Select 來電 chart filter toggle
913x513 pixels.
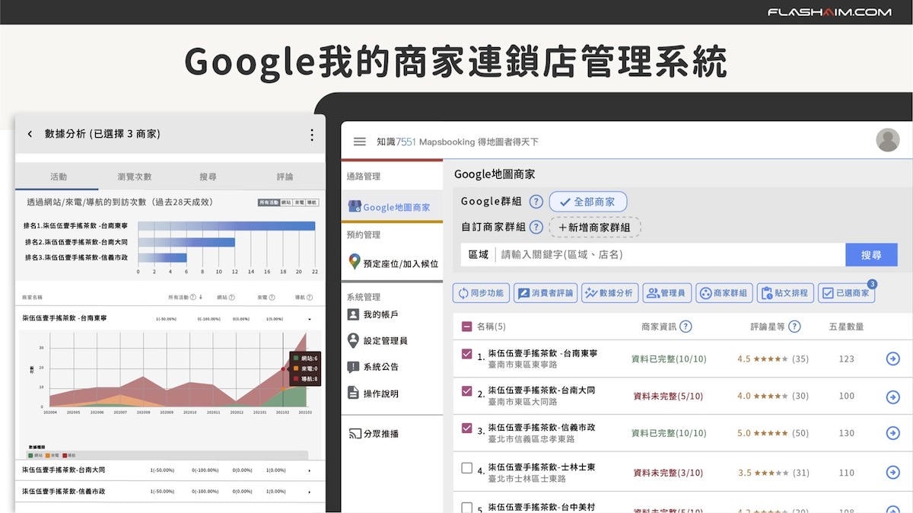299,202
